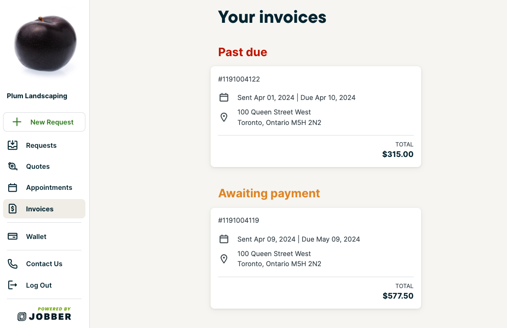Image resolution: width=507 pixels, height=328 pixels.
Task: Go to the Quotes section
Action: point(38,167)
